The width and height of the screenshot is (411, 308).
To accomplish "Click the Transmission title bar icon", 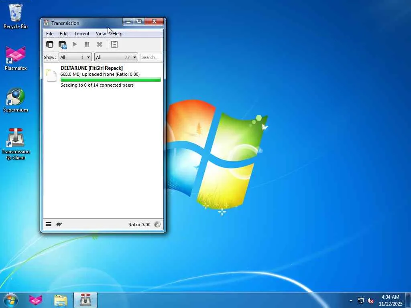I will (47, 23).
